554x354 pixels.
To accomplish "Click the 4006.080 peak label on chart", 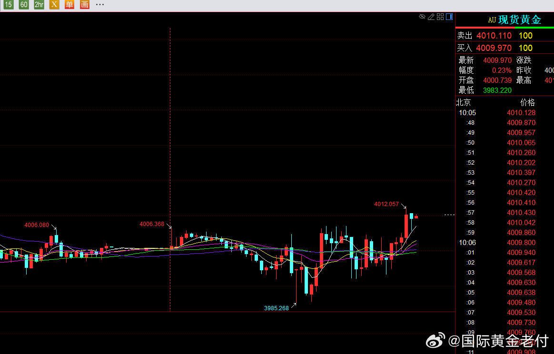I will pyautogui.click(x=37, y=226).
